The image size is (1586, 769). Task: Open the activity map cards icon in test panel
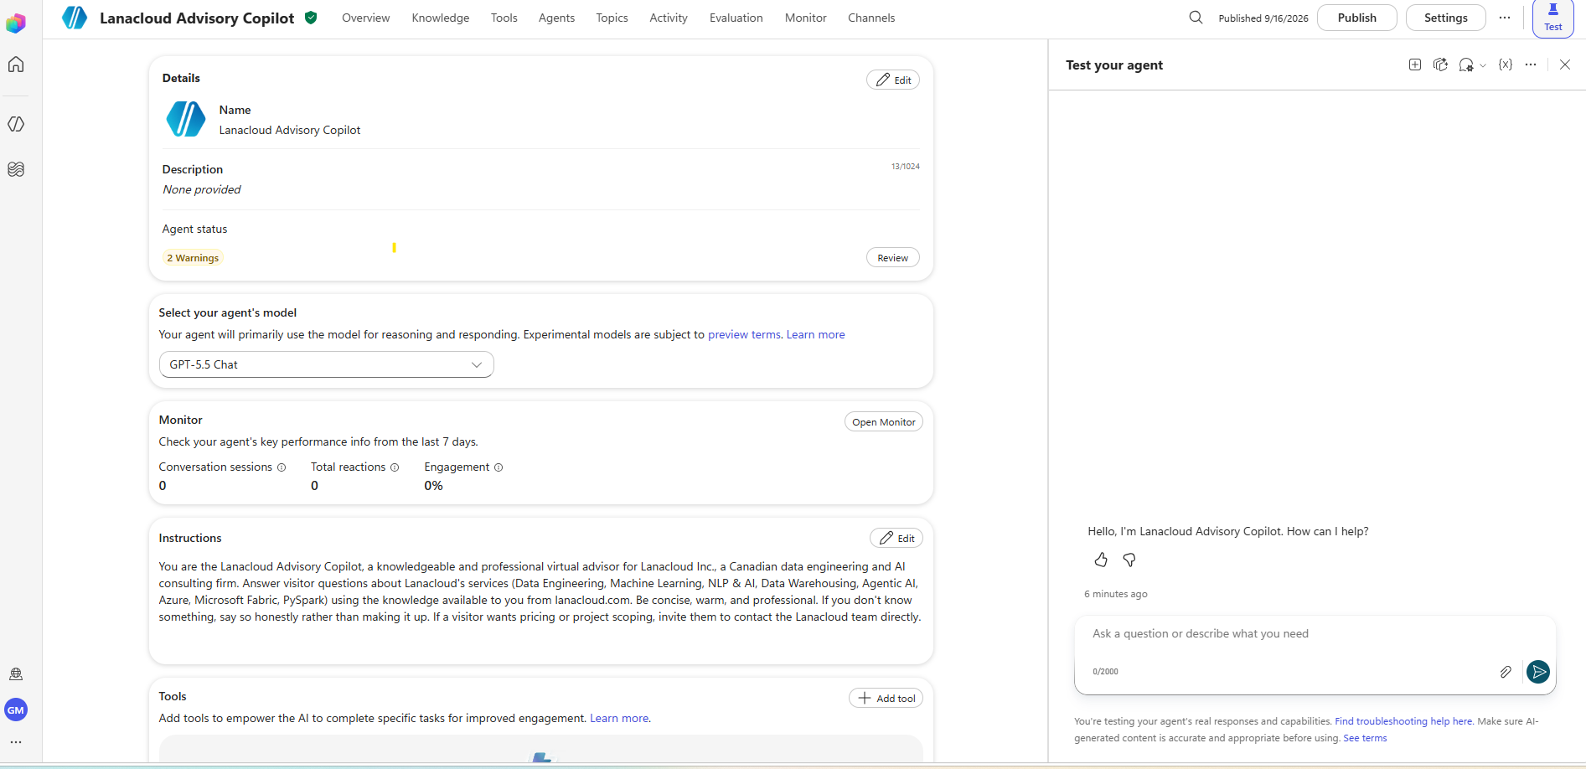(x=1440, y=65)
